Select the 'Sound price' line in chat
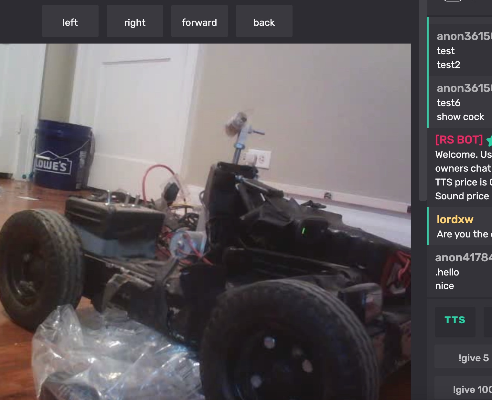Viewport: 492px width, 400px height. (462, 196)
